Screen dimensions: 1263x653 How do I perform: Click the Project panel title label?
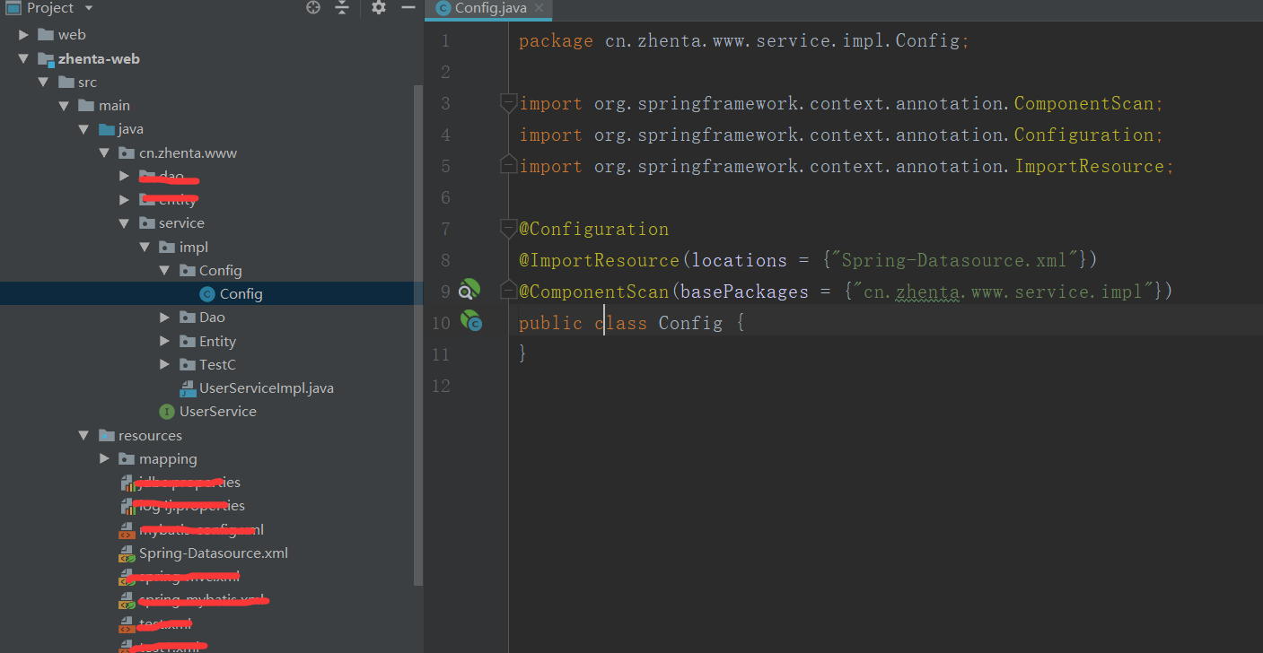[x=50, y=8]
